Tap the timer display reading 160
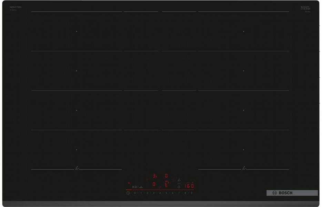 click(189, 186)
